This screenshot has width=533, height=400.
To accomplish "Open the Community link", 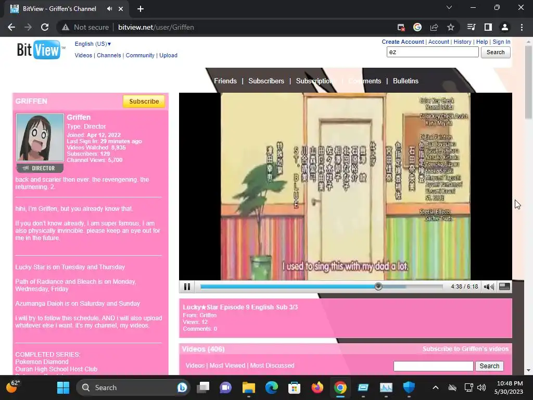I will click(140, 55).
